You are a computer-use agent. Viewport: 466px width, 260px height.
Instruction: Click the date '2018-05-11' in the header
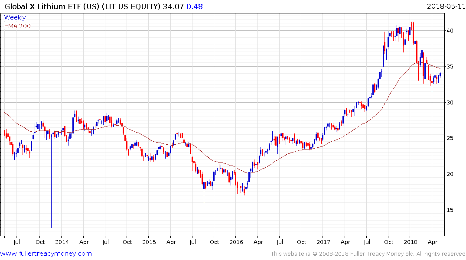pos(446,6)
